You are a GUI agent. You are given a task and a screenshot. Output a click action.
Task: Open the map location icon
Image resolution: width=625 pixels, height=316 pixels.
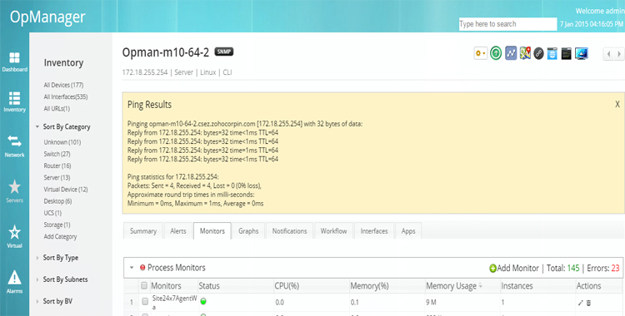525,53
